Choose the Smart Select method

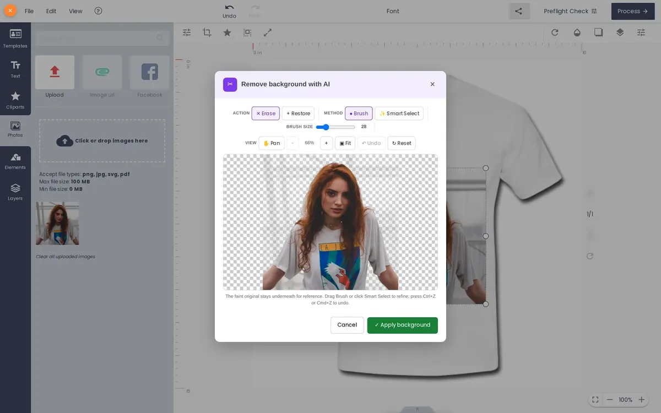click(399, 113)
